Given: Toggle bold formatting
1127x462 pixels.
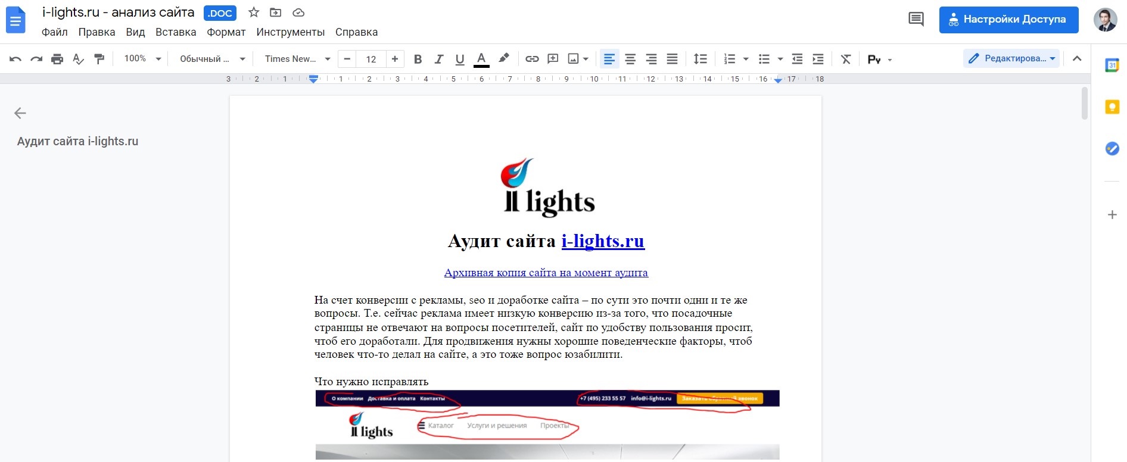Looking at the screenshot, I should tap(418, 59).
